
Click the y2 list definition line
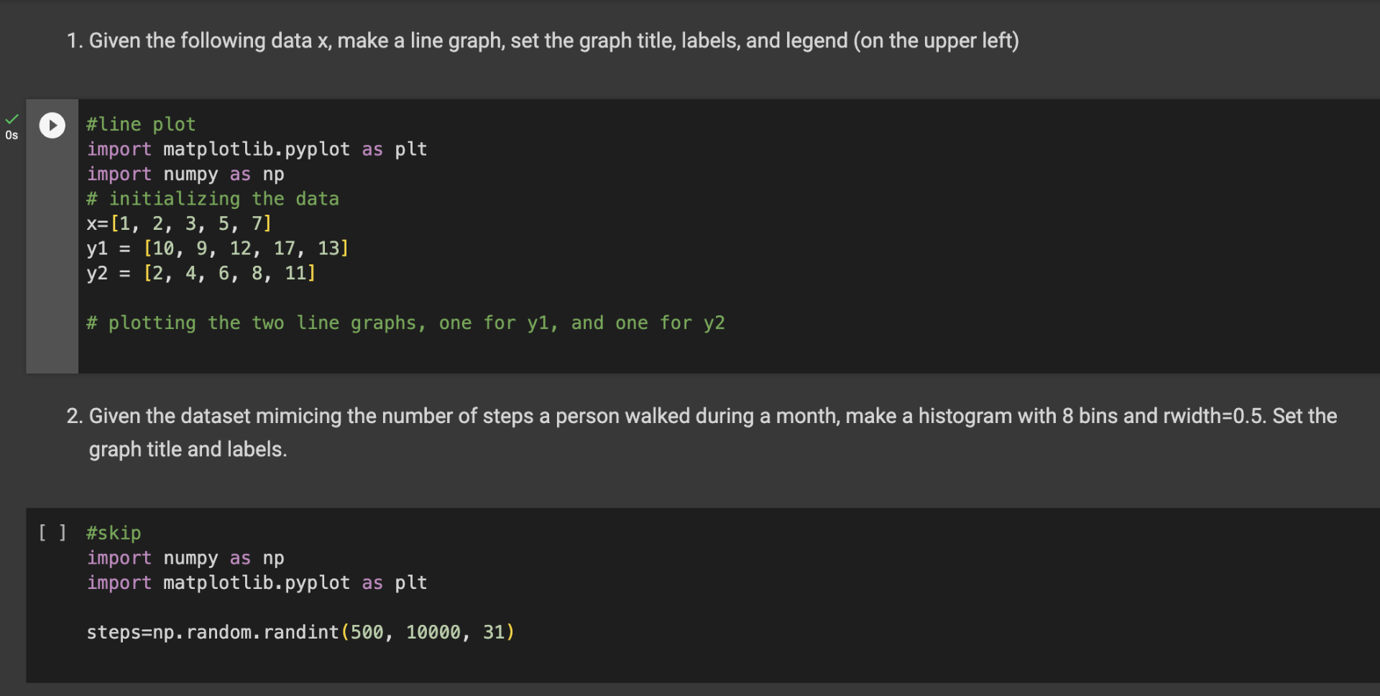(201, 273)
